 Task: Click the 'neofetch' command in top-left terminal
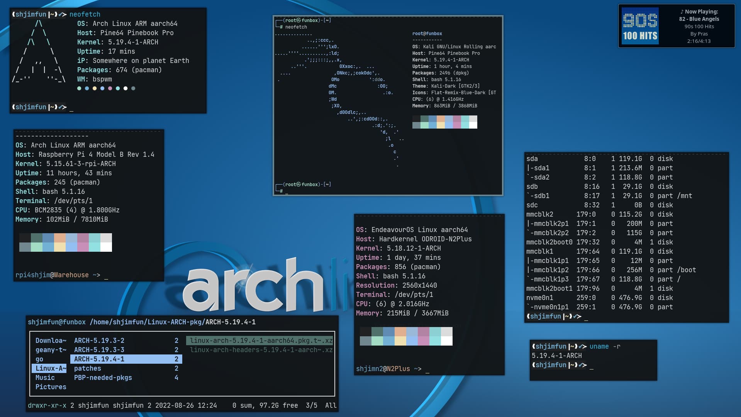pos(85,14)
